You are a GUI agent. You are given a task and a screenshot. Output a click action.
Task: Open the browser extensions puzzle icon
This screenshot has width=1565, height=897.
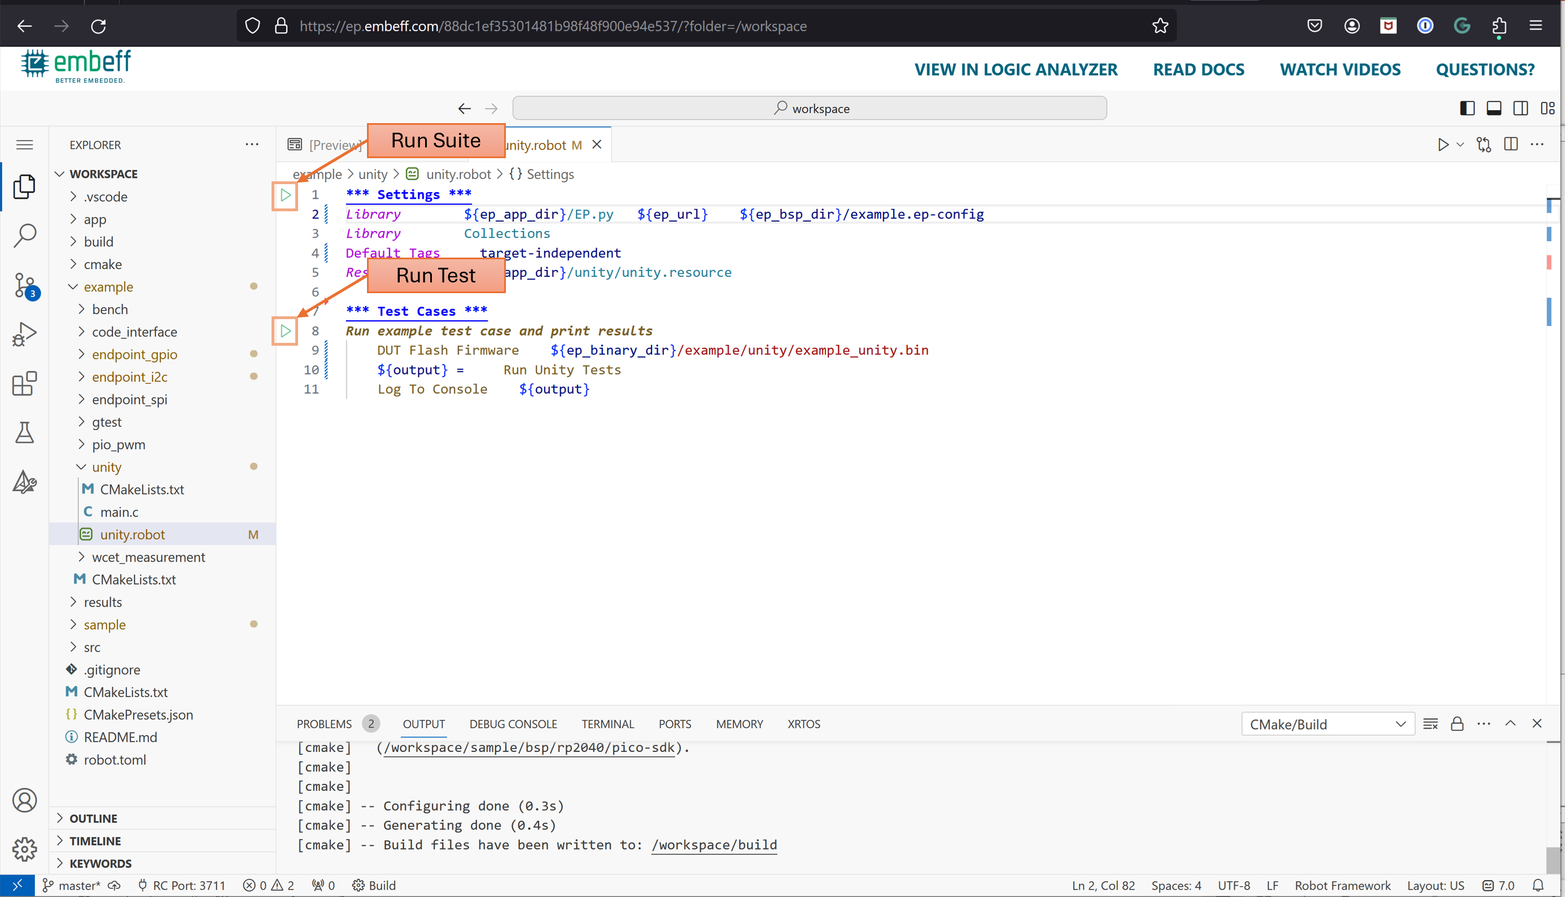click(1499, 26)
